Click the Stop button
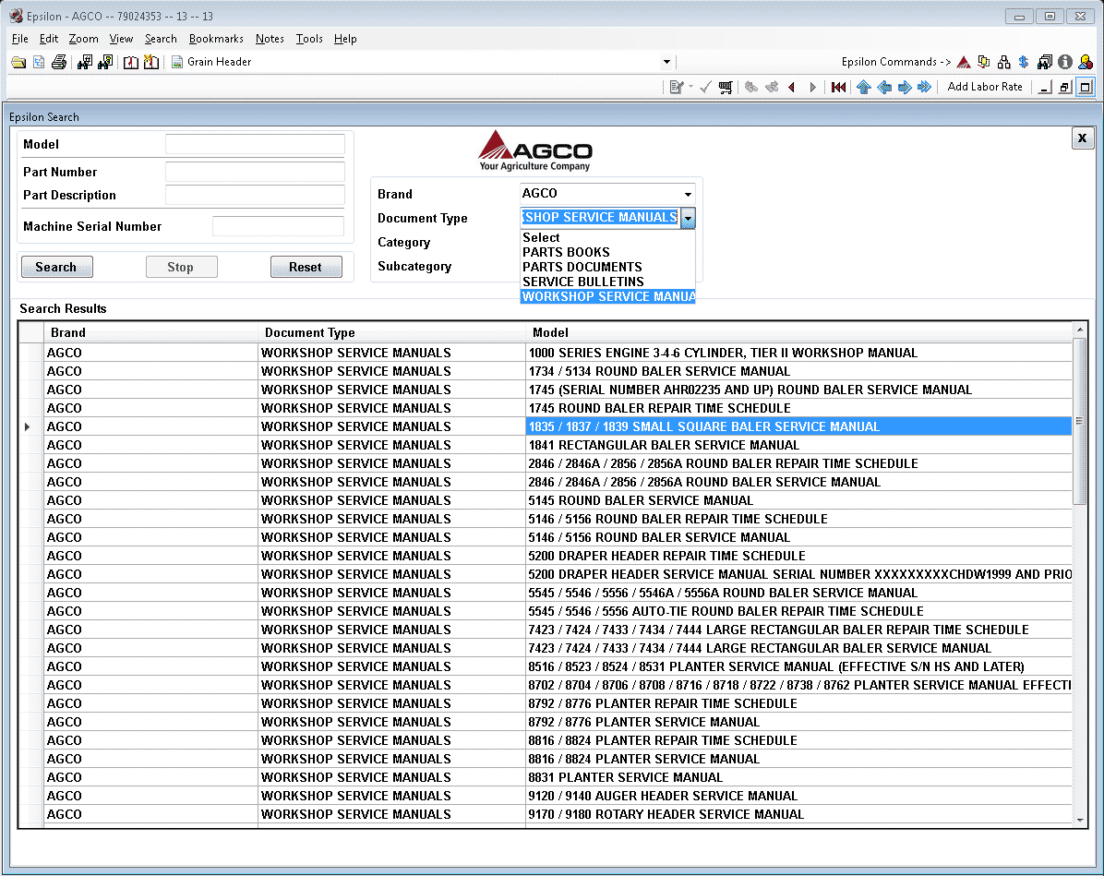 (181, 267)
